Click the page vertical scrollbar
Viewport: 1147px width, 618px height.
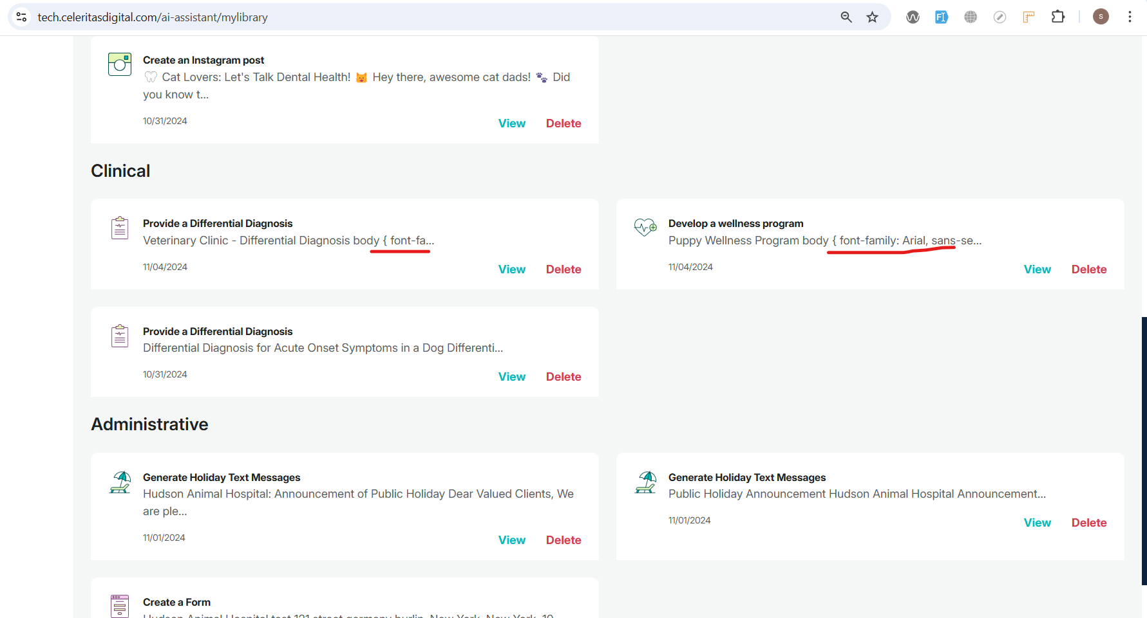(1144, 450)
